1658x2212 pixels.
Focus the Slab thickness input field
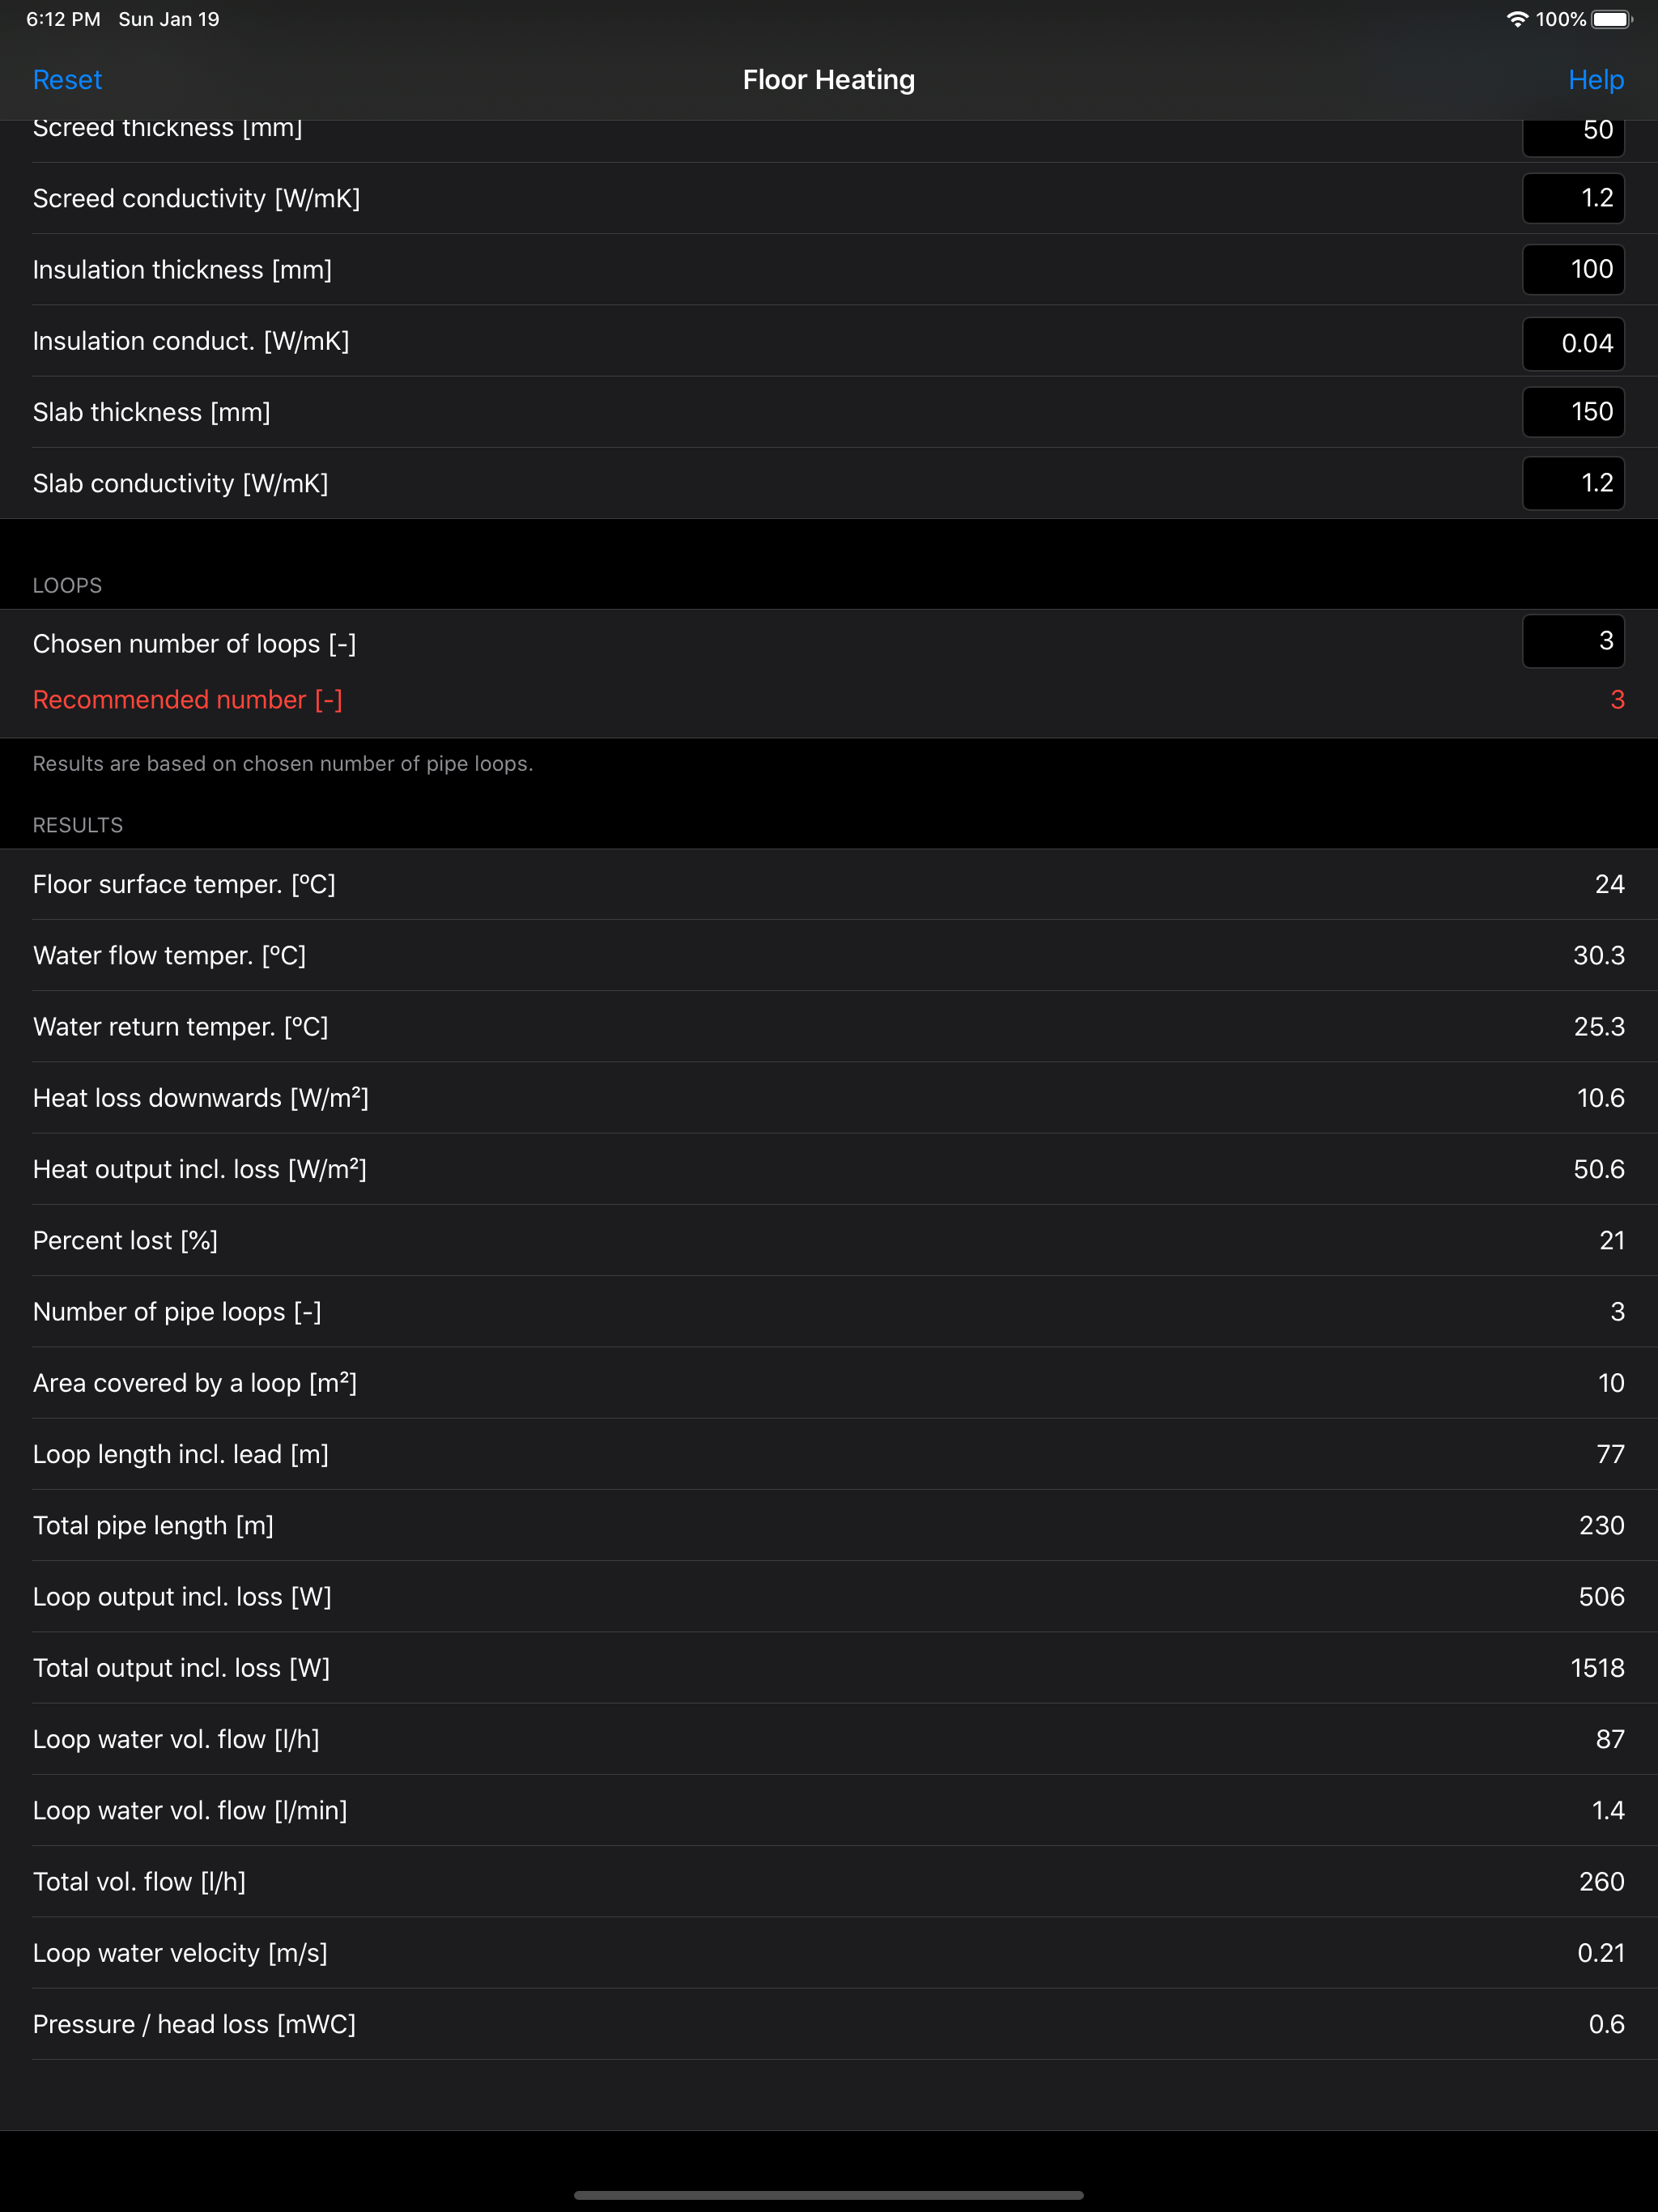coord(1572,412)
